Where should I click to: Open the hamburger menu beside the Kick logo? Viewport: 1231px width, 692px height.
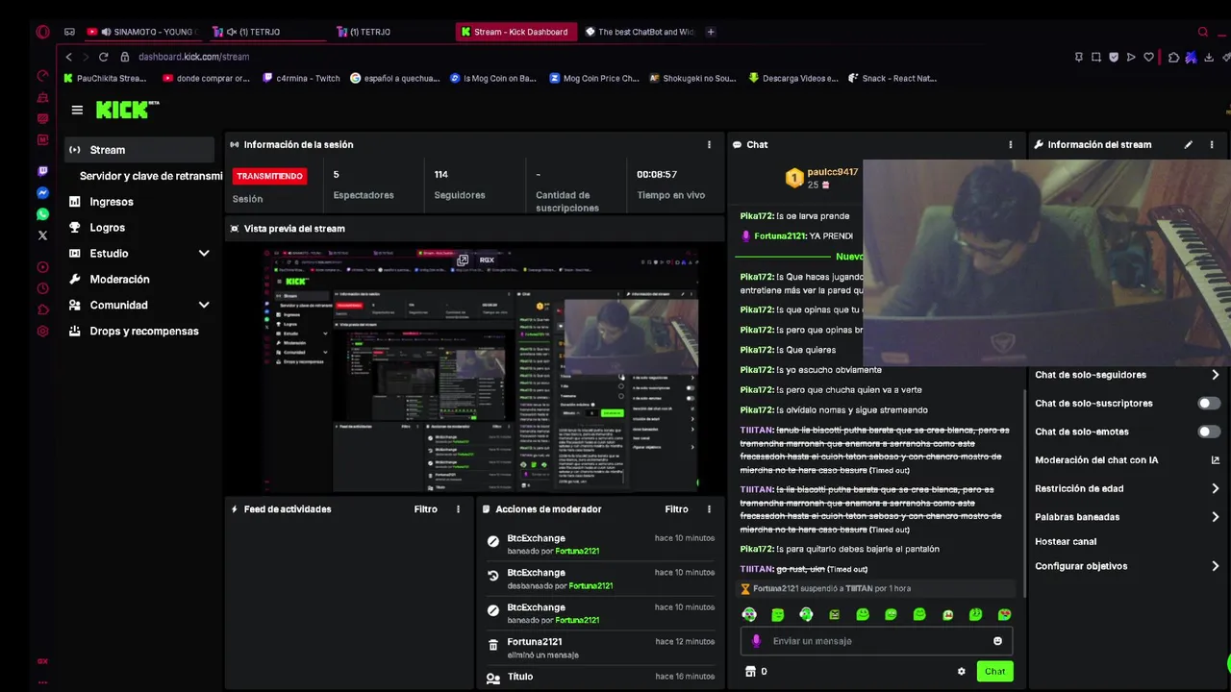[x=77, y=110]
